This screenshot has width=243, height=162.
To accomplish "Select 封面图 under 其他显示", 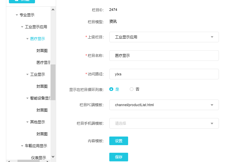I will [42, 134].
